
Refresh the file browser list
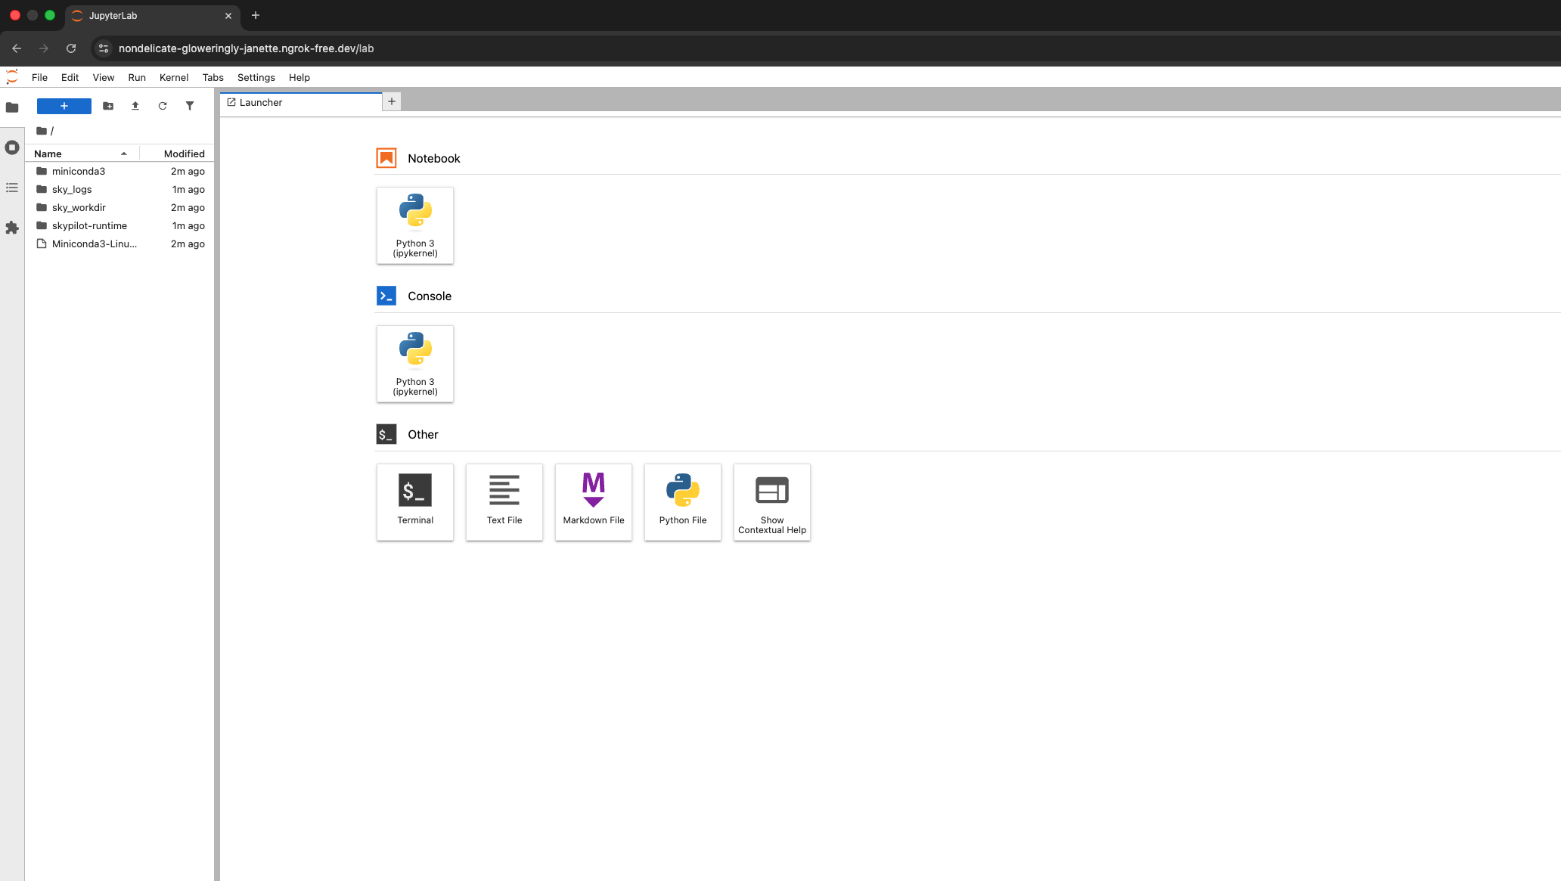(x=163, y=106)
